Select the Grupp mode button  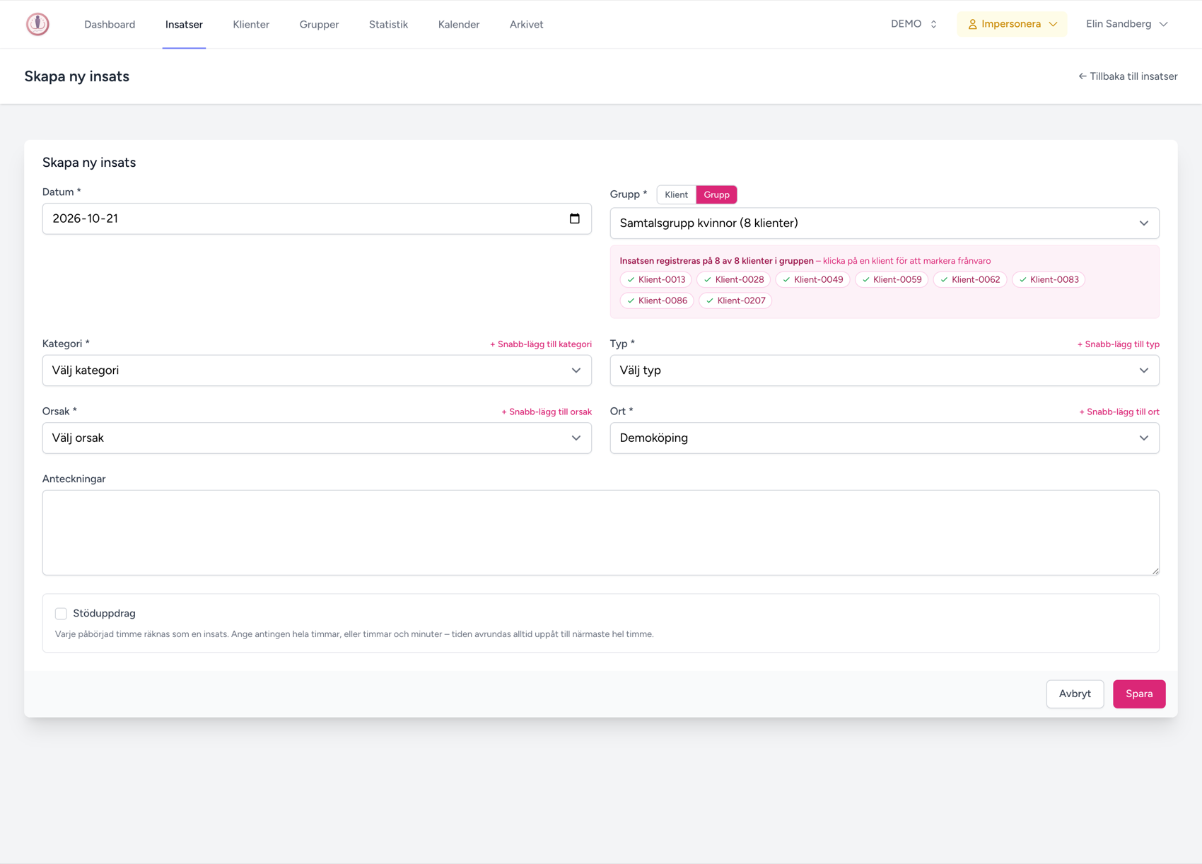pyautogui.click(x=716, y=194)
